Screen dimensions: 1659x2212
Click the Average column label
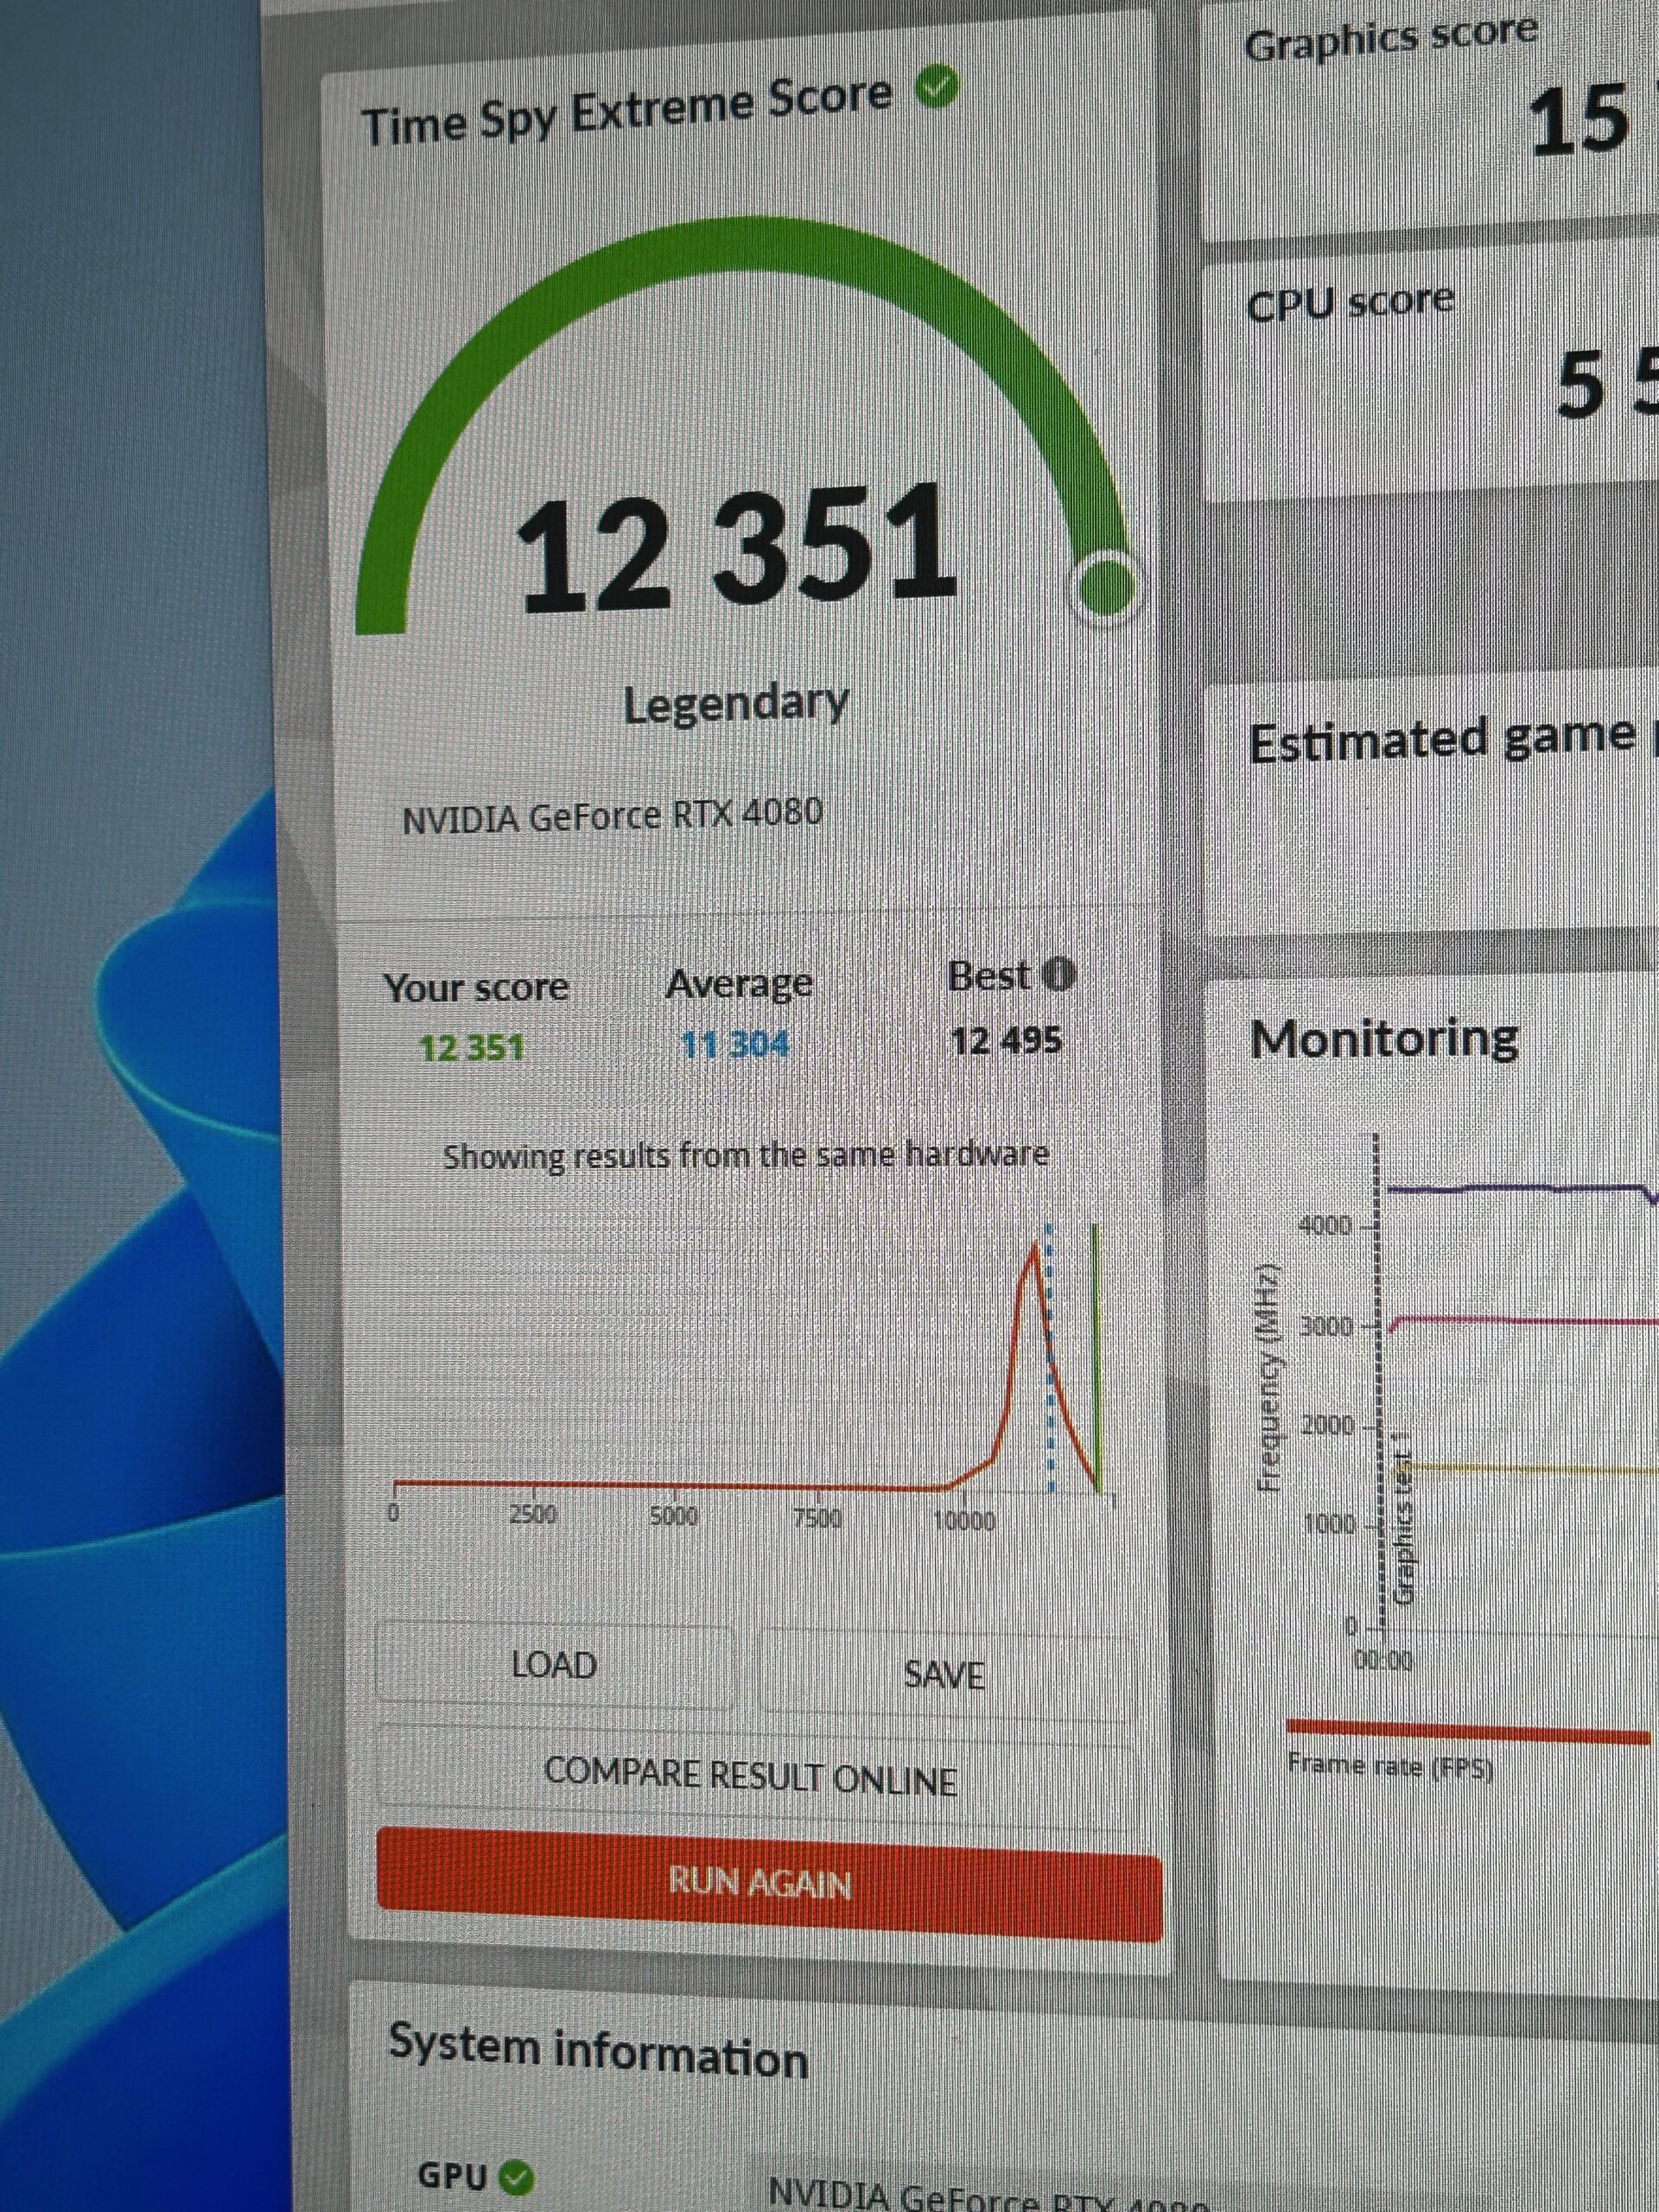739,984
